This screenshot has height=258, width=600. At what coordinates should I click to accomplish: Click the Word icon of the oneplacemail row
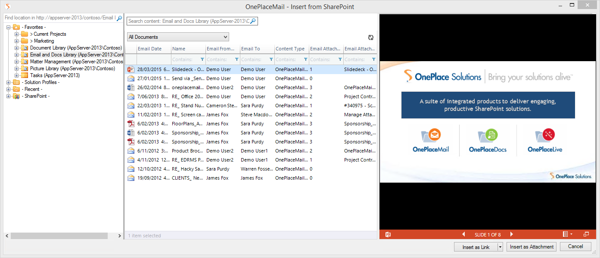pyautogui.click(x=131, y=87)
